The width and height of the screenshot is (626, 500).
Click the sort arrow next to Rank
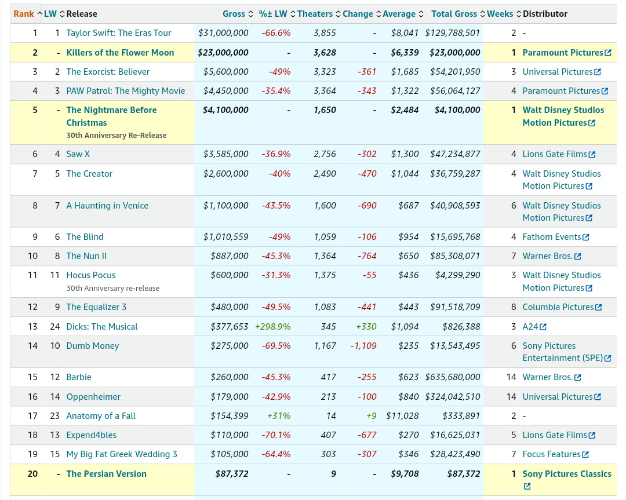[39, 14]
